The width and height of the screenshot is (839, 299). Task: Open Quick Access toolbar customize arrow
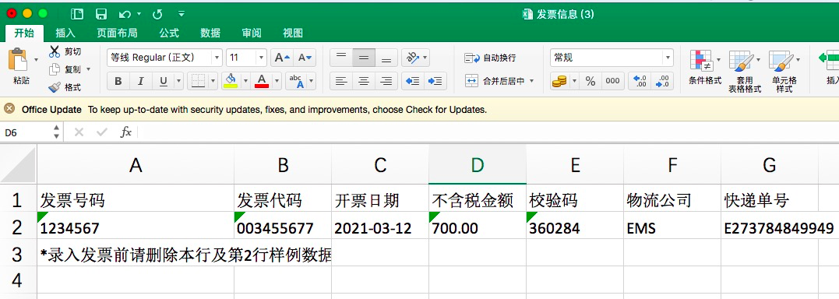point(182,15)
